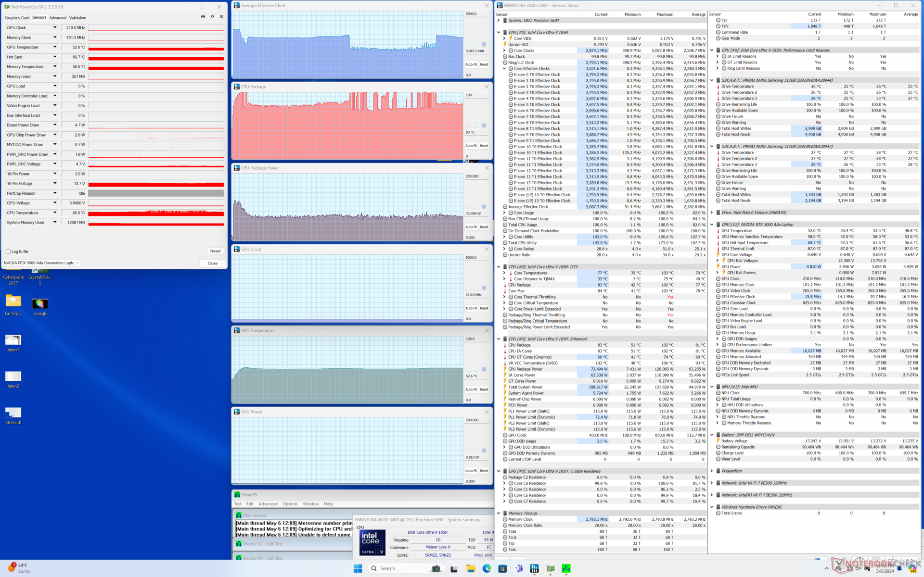
Task: Switch to the Advanced tab in GPU-Z
Action: tap(58, 18)
